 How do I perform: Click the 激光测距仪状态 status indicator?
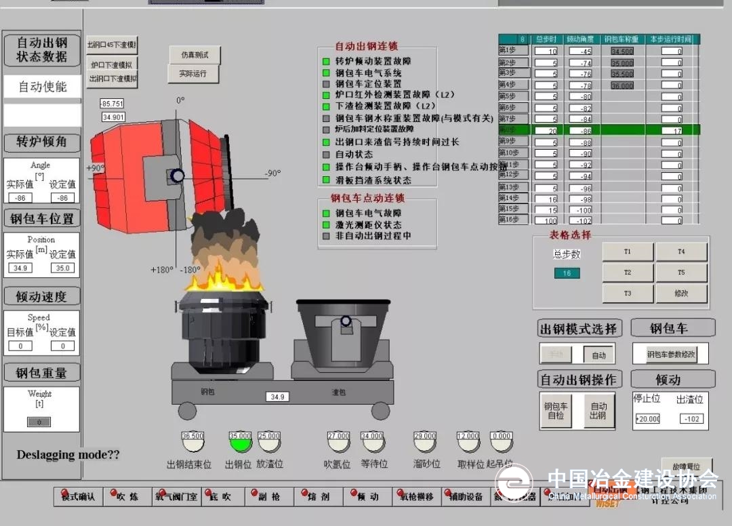(x=326, y=225)
